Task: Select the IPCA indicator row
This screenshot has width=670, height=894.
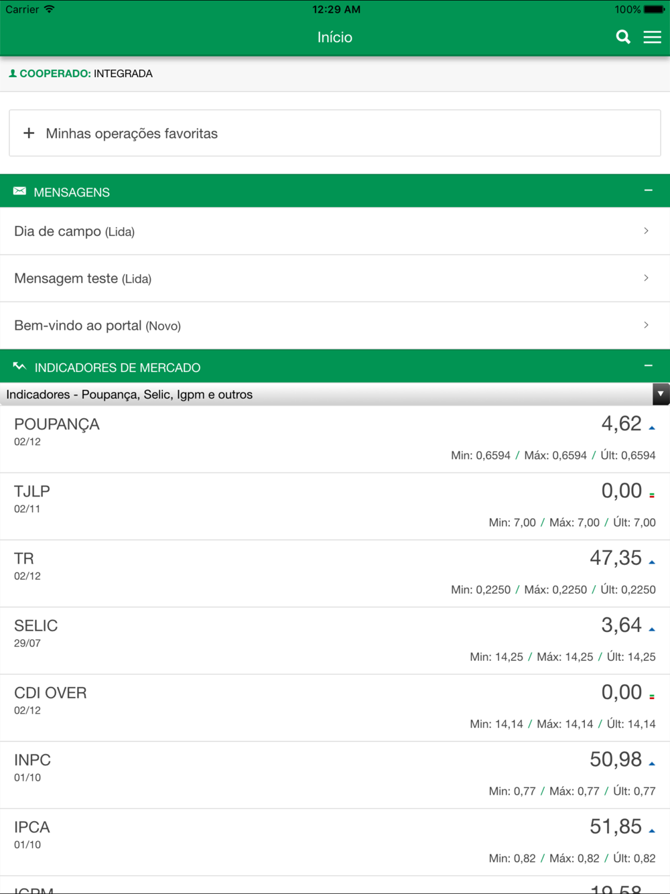Action: click(x=335, y=842)
